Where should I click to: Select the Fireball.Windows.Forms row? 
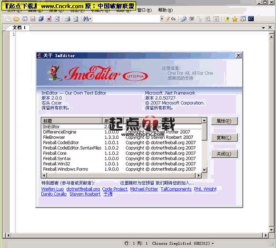tap(122, 169)
